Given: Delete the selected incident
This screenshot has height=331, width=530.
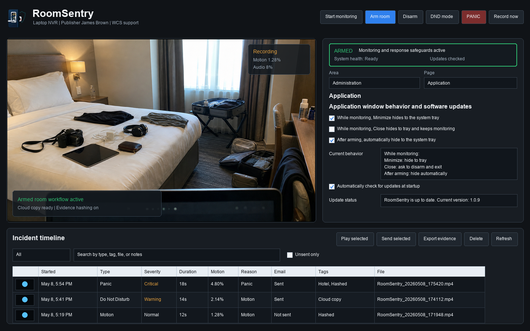Looking at the screenshot, I should click(x=476, y=239).
